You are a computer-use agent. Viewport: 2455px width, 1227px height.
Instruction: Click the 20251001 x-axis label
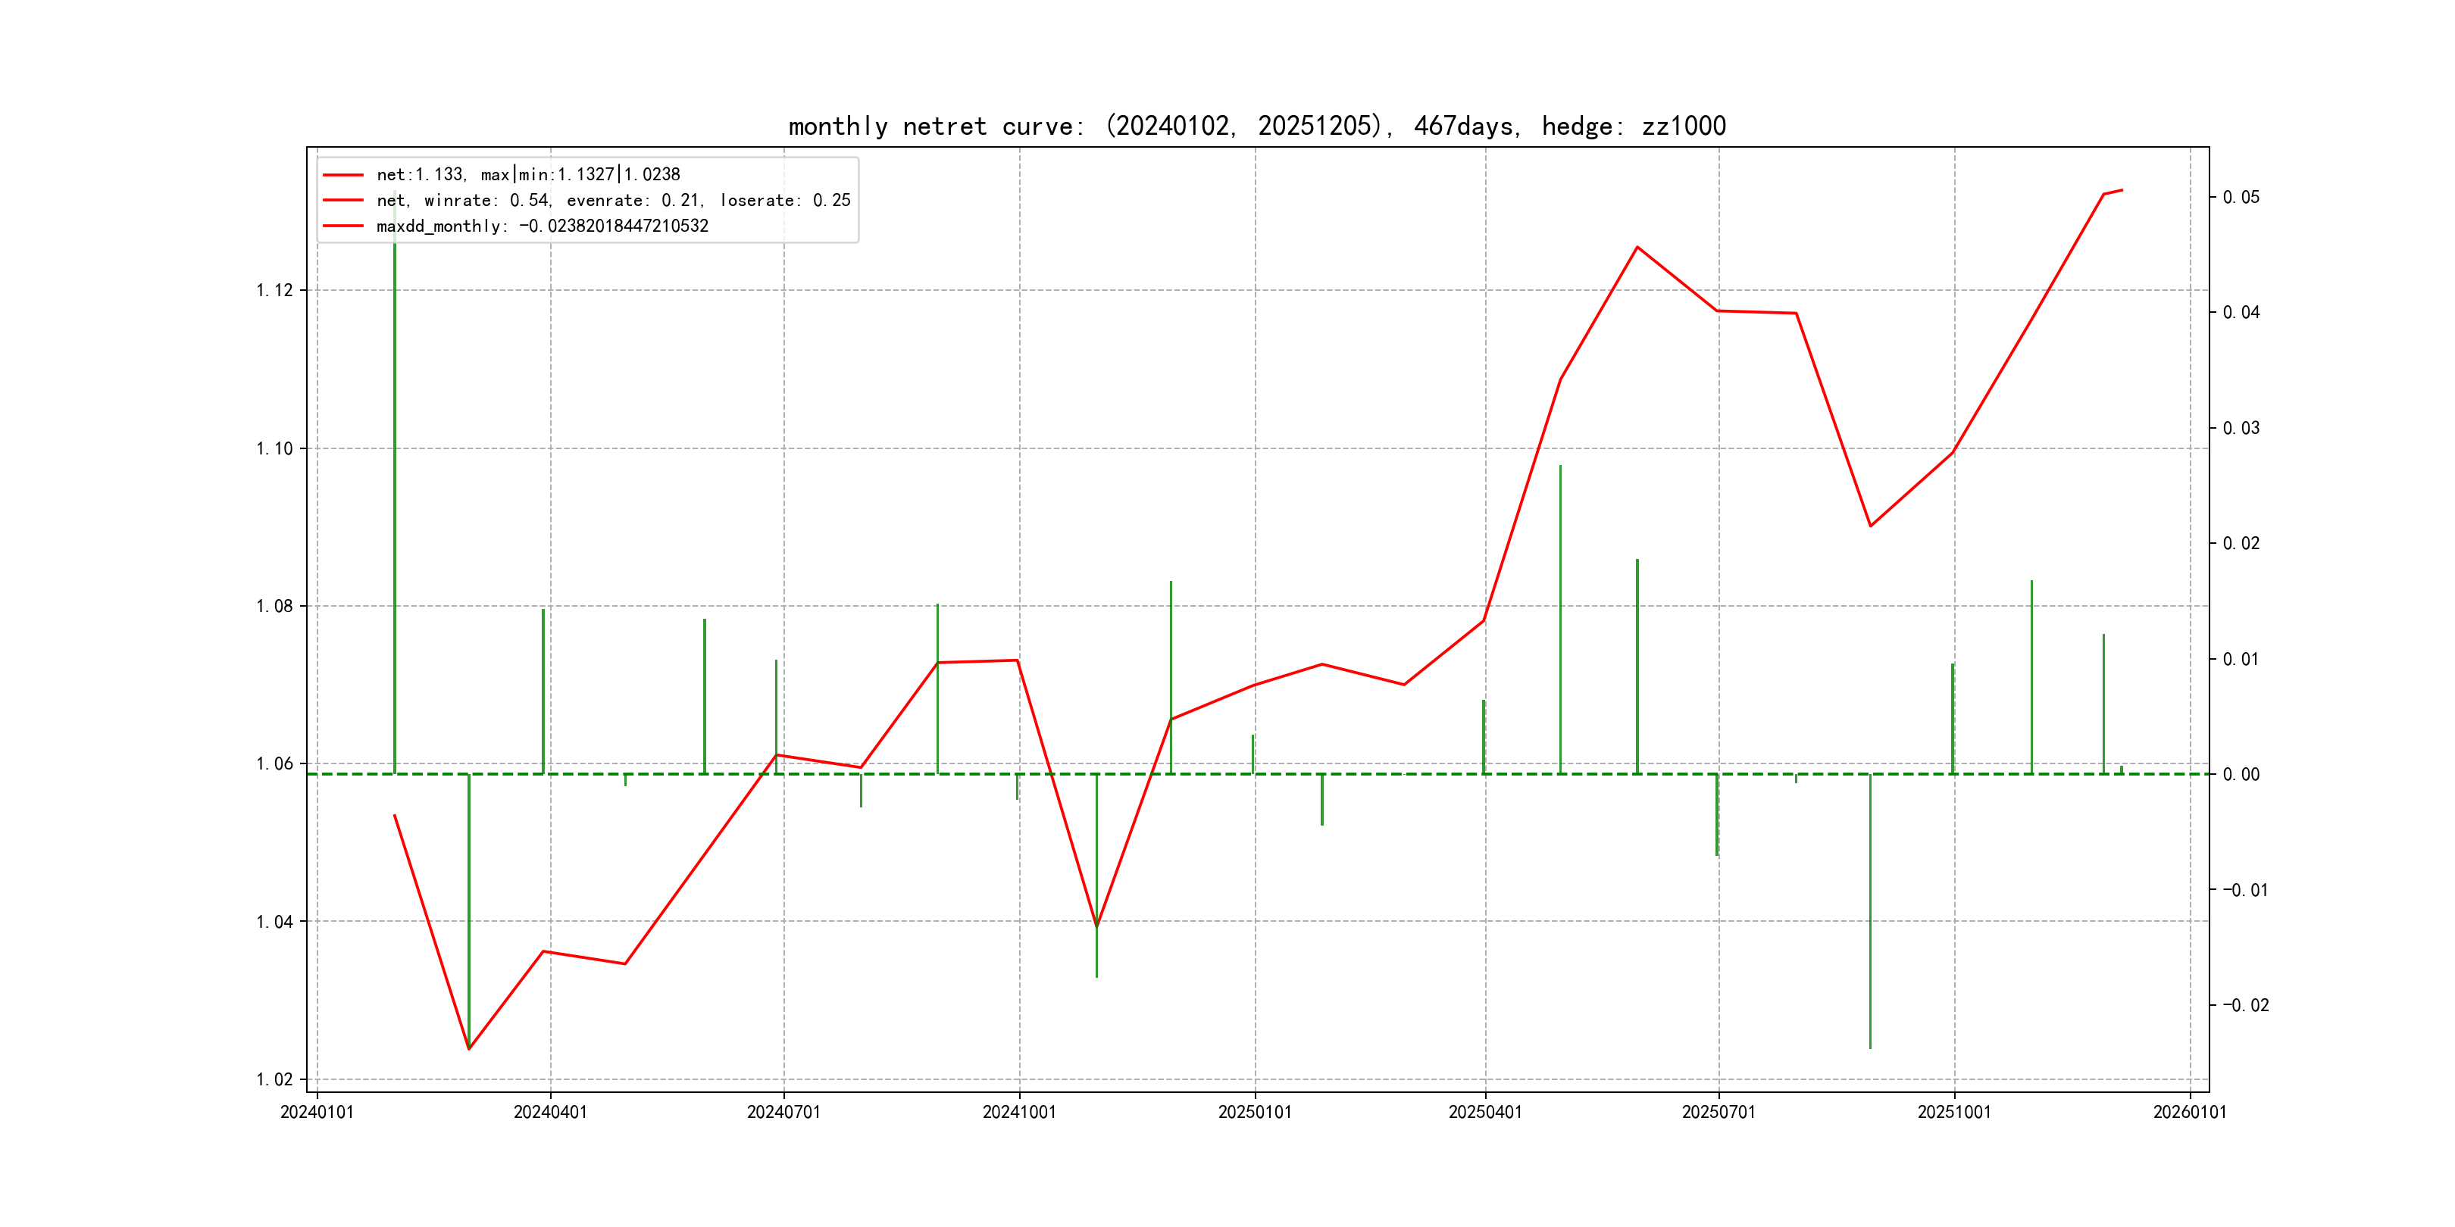click(x=1953, y=1112)
